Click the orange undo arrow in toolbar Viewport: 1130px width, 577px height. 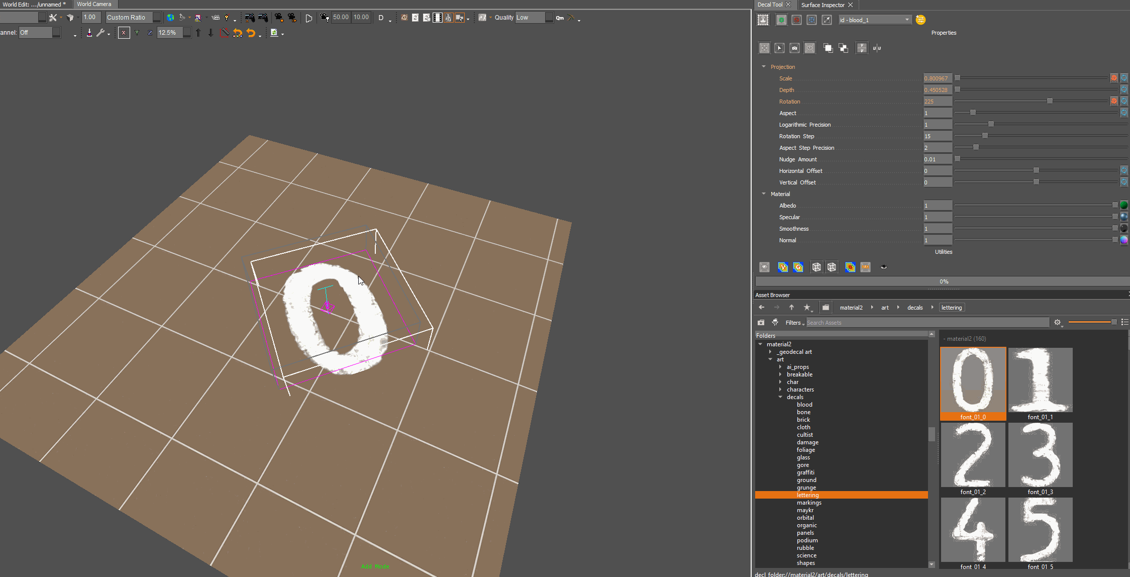point(250,33)
